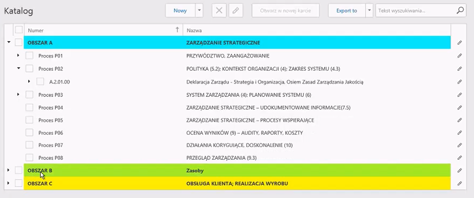Click the Nazwa column header
Viewport: 474px width, 198px height.
click(317, 30)
